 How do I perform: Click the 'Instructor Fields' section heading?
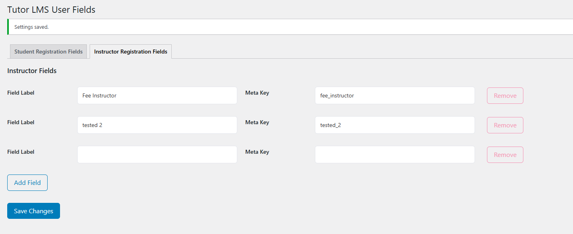[32, 71]
